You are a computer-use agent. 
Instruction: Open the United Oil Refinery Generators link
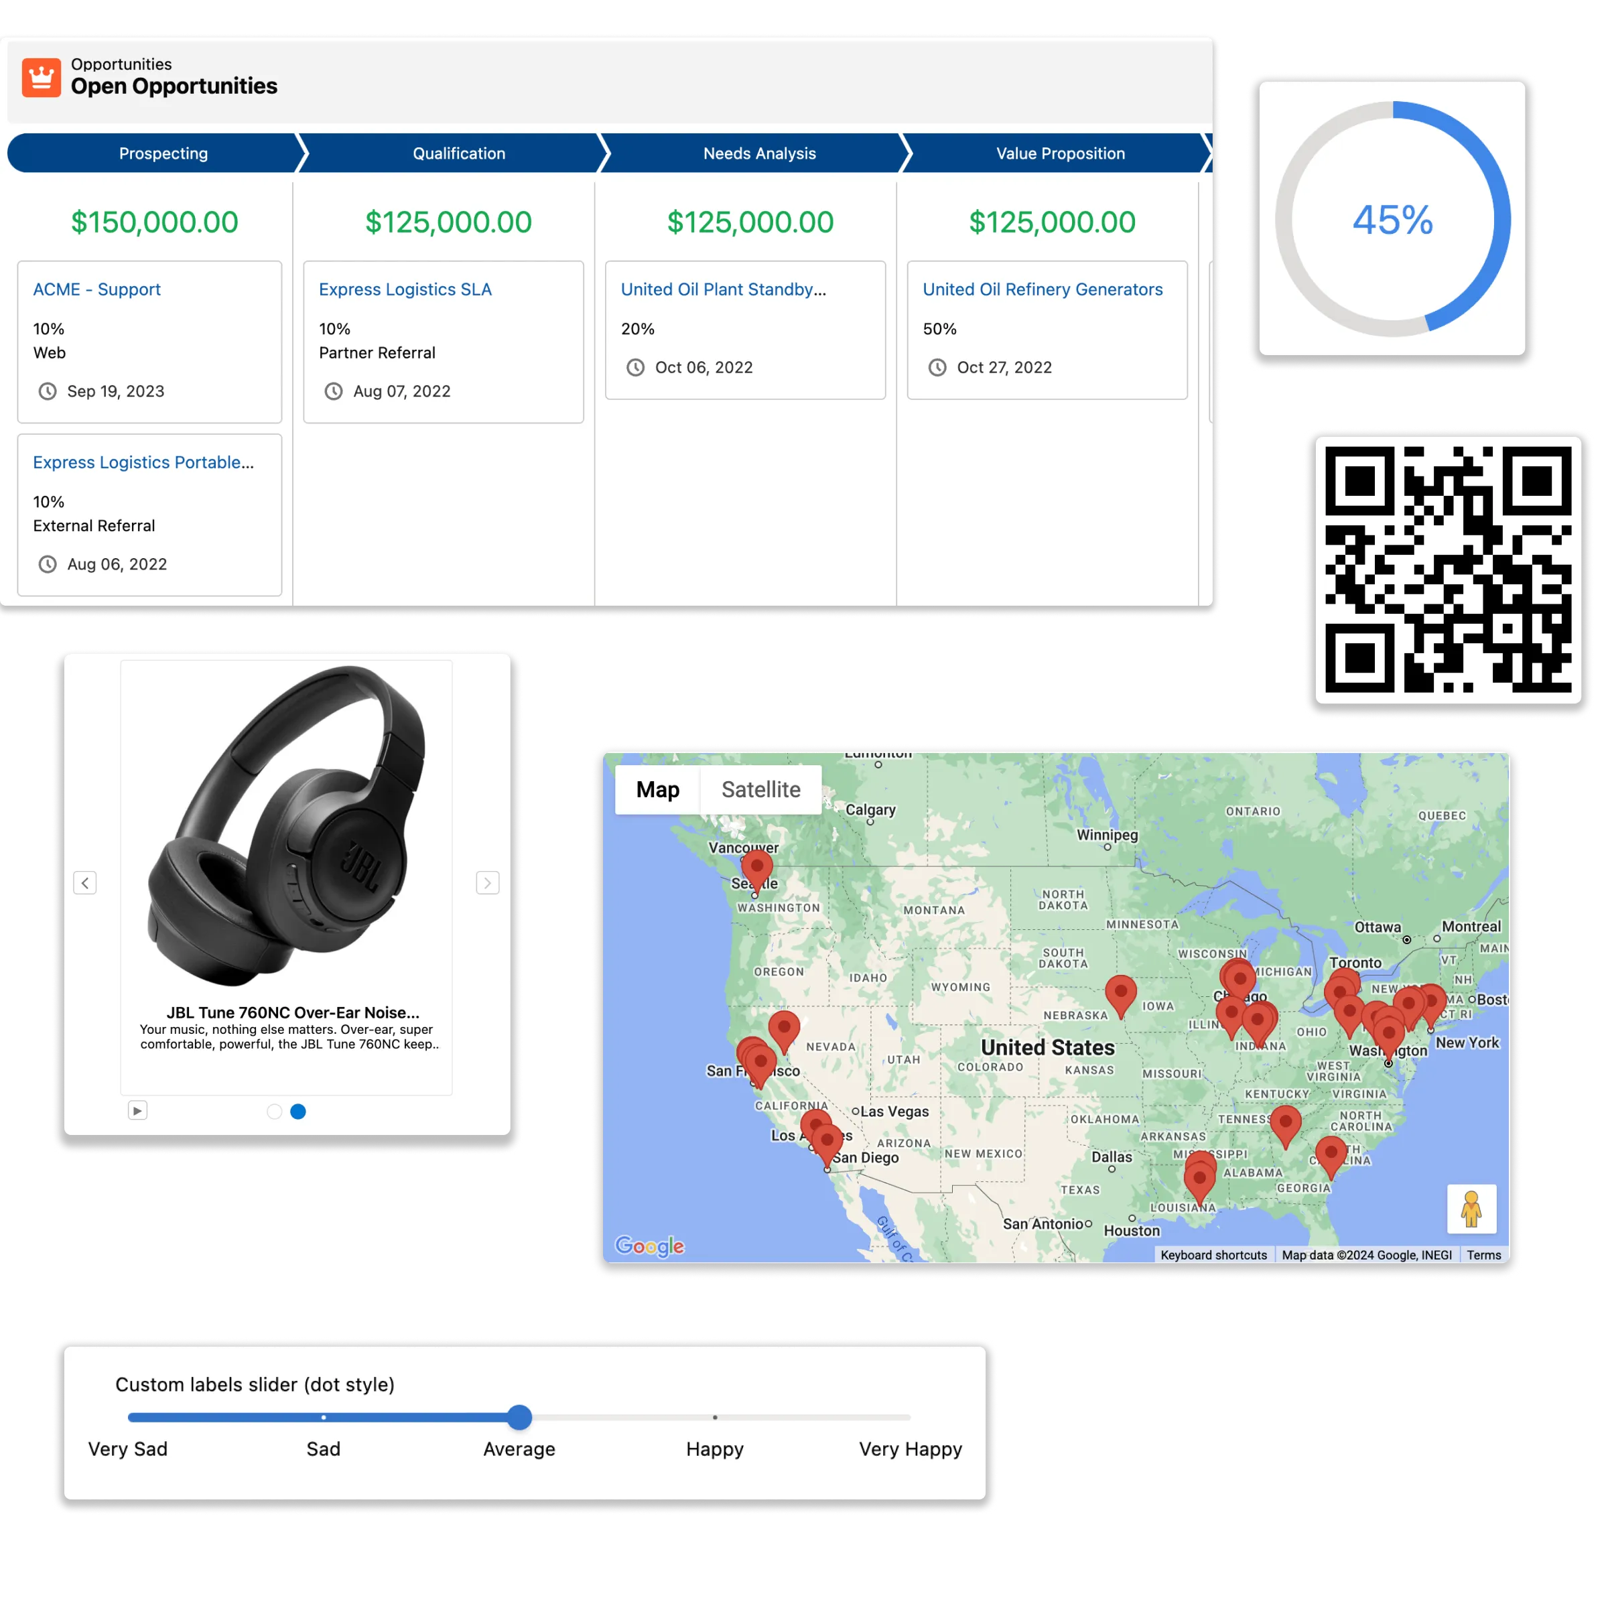(x=1042, y=289)
